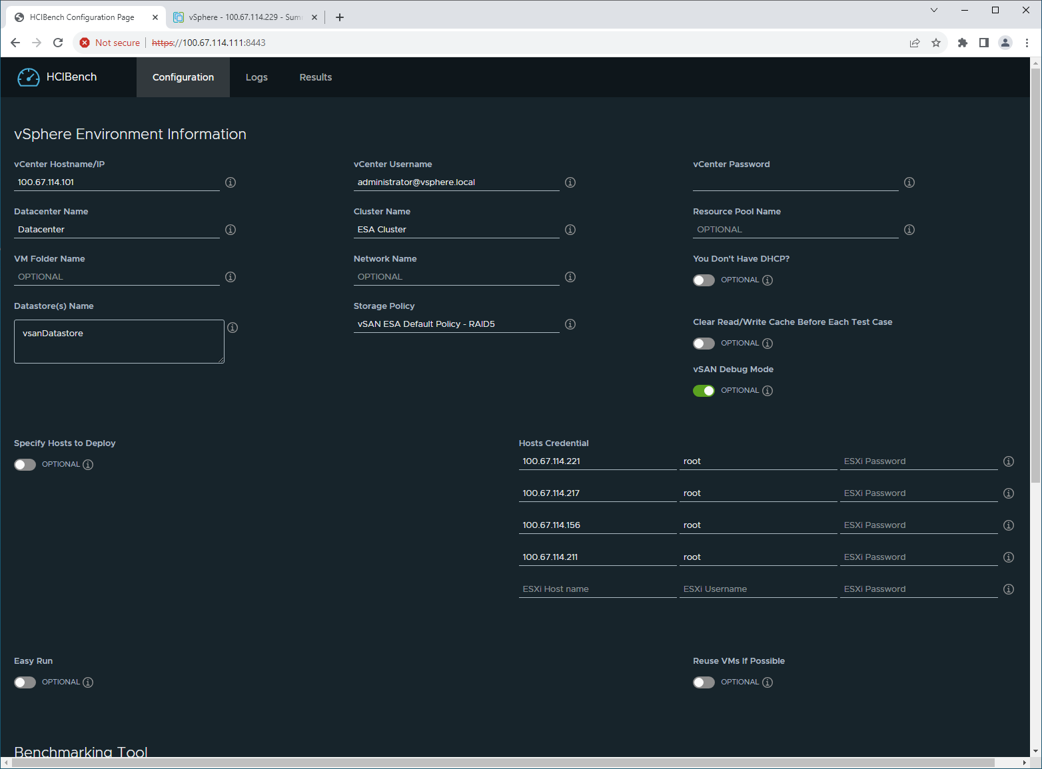Viewport: 1042px width, 769px height.
Task: Click the share page icon in address bar
Action: pos(915,43)
